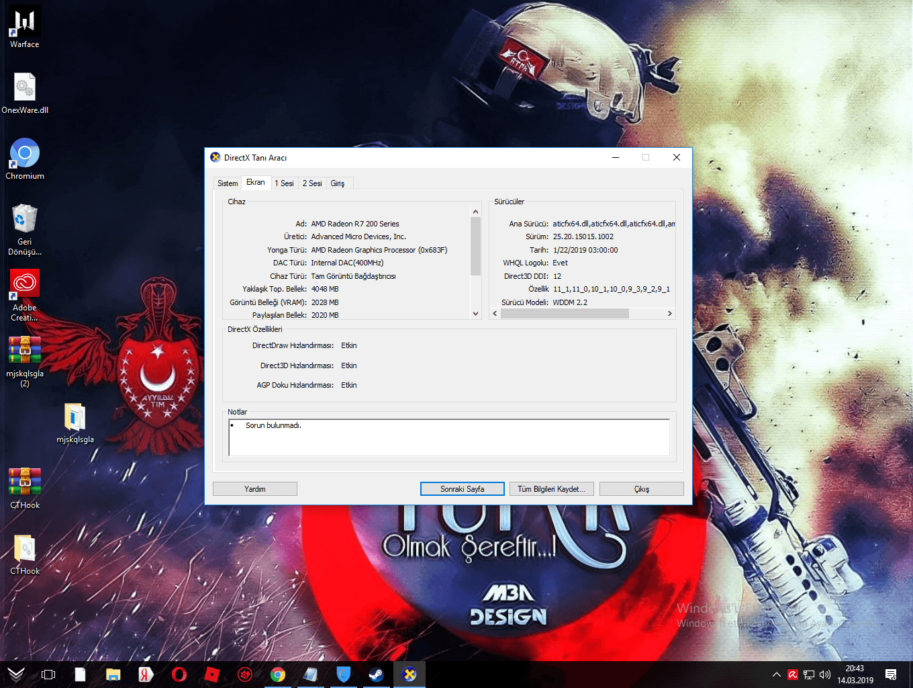Click the device name AMD Radeon R7 200 Series

coord(355,224)
